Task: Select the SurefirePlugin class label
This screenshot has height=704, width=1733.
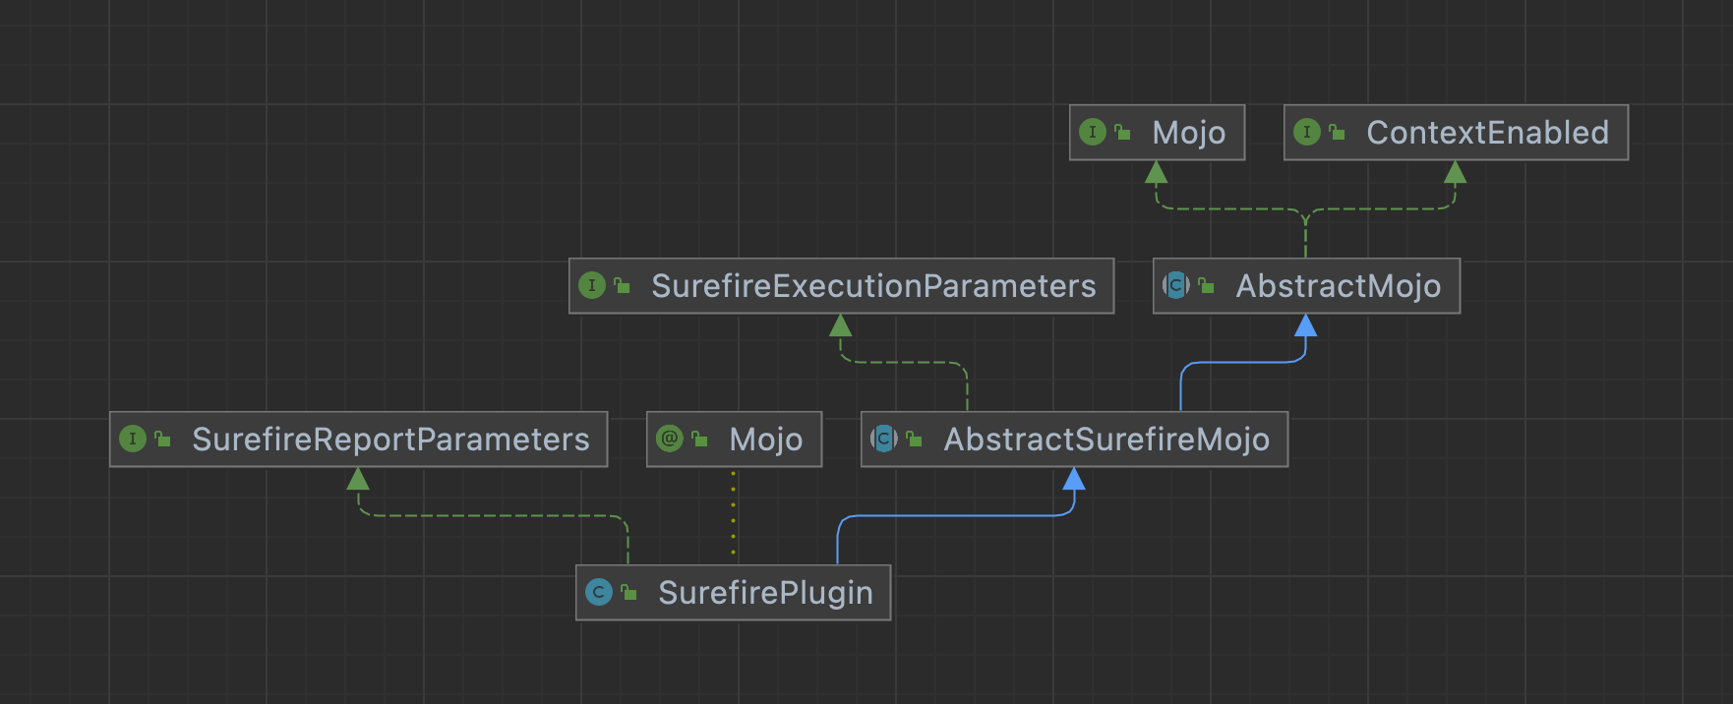Action: coord(765,593)
